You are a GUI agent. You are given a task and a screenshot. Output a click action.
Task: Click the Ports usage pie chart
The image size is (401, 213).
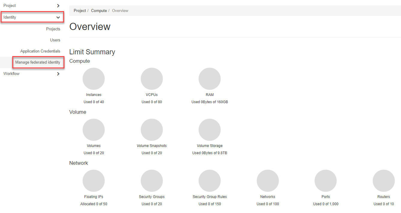(x=325, y=181)
